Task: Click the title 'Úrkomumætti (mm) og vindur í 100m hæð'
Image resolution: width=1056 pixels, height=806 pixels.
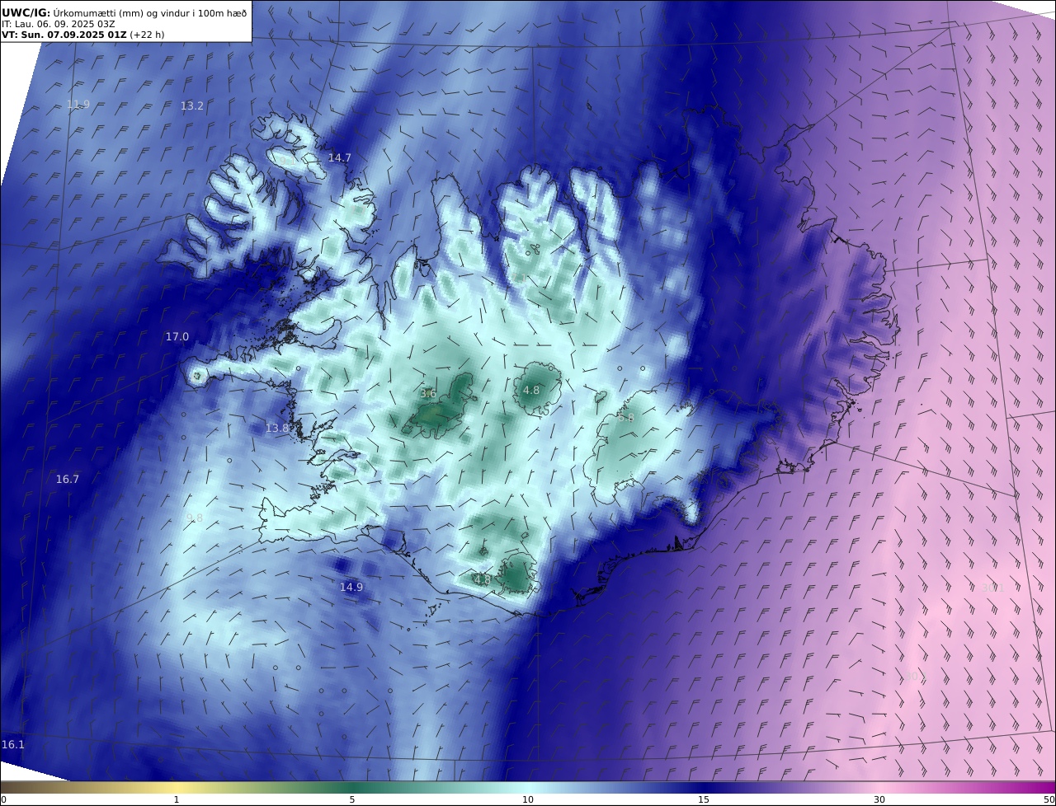Action: (149, 12)
